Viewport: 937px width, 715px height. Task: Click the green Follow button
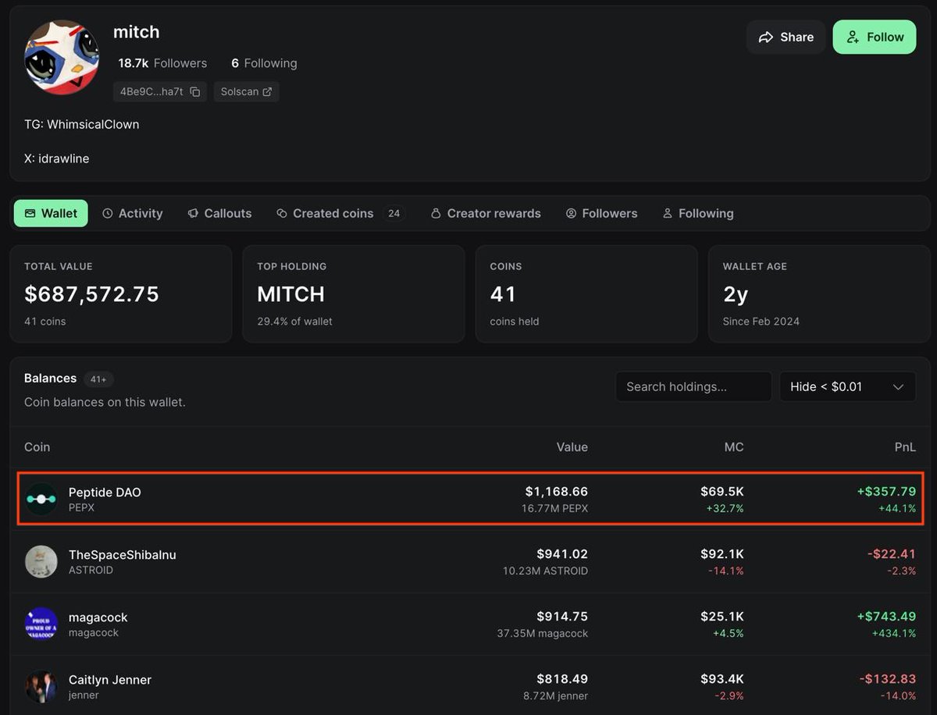click(x=875, y=37)
